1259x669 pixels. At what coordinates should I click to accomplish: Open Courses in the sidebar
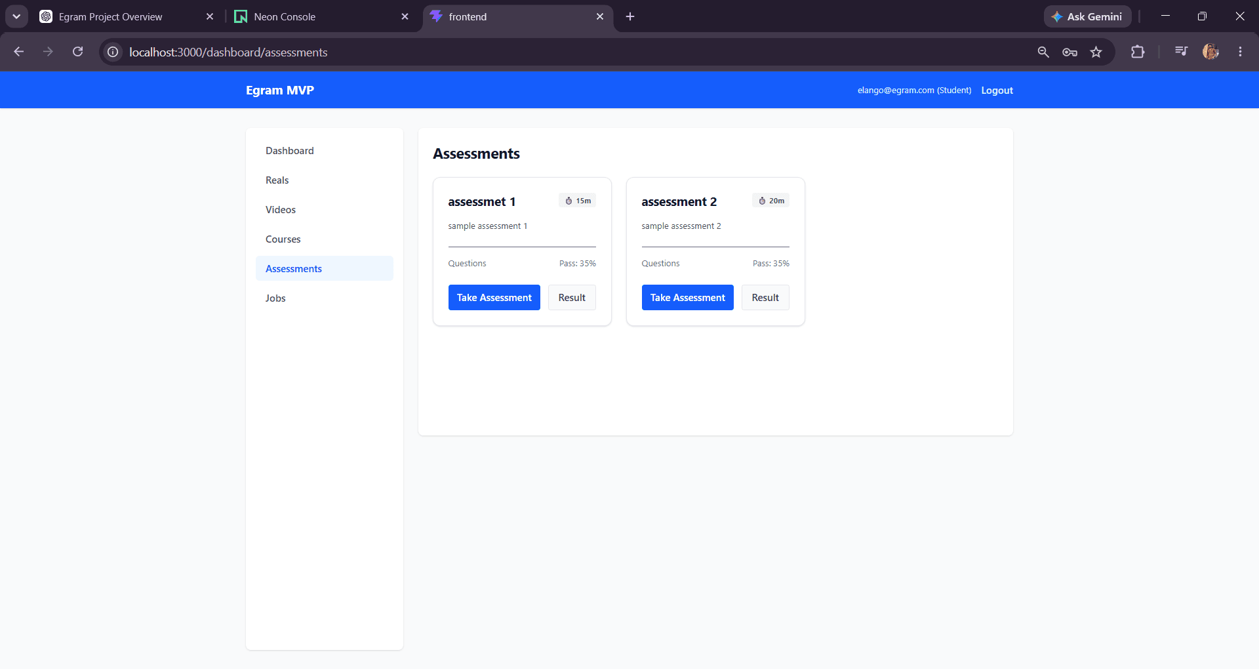click(x=325, y=239)
